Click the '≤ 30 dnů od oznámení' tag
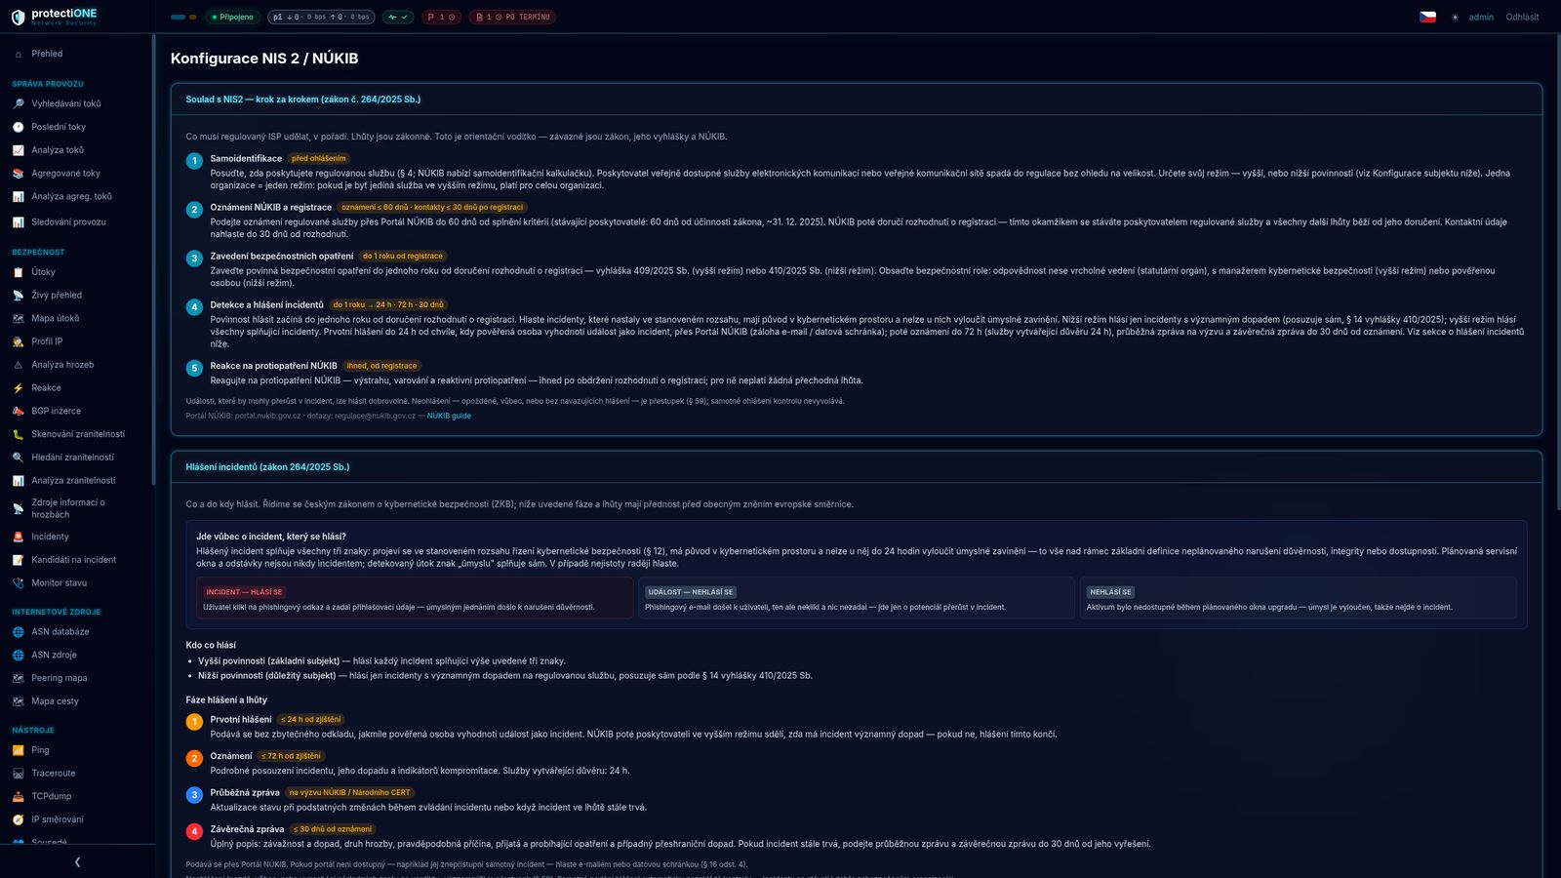1561x878 pixels. point(333,829)
